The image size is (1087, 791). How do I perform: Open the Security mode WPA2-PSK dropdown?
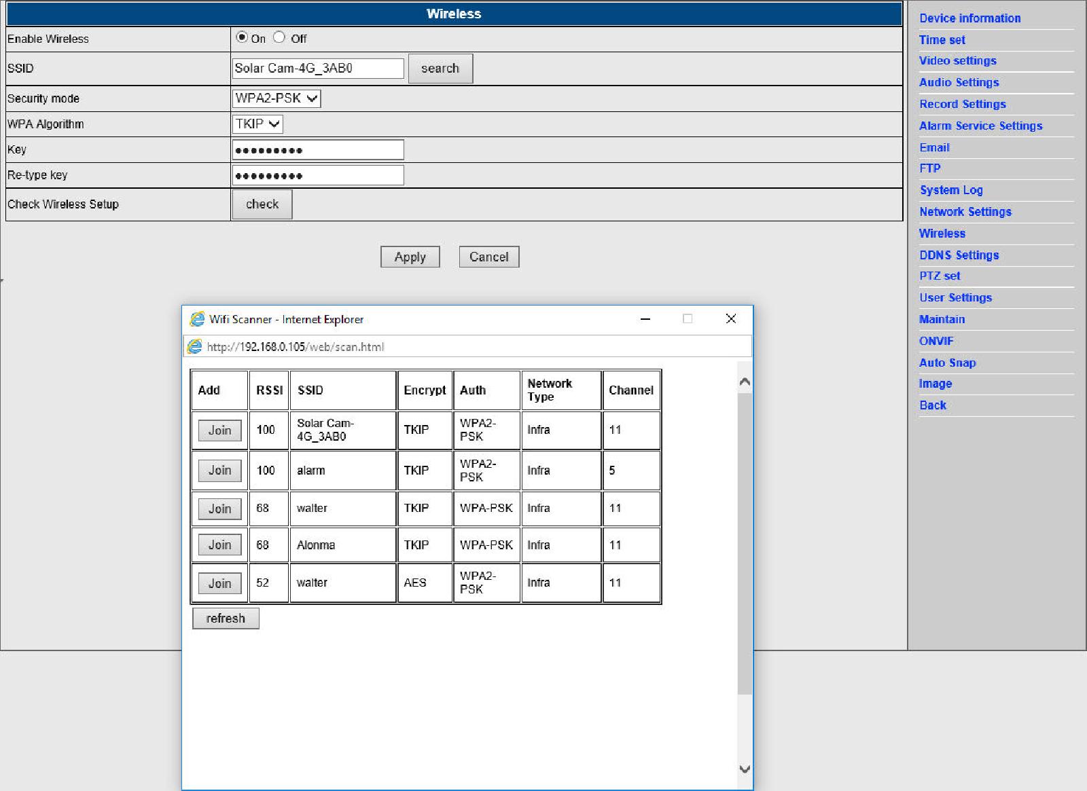coord(277,98)
